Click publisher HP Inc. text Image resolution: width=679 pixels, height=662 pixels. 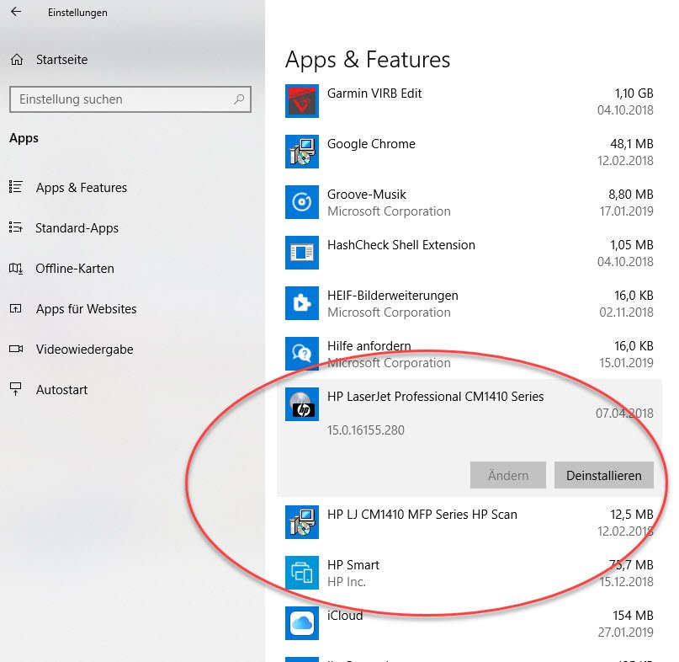pyautogui.click(x=347, y=582)
